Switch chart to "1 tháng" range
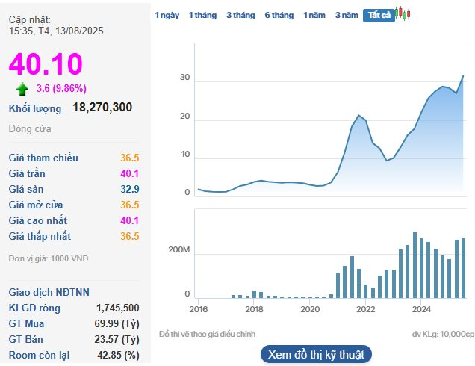Viewport: 475px width, 366px height. tap(202, 15)
